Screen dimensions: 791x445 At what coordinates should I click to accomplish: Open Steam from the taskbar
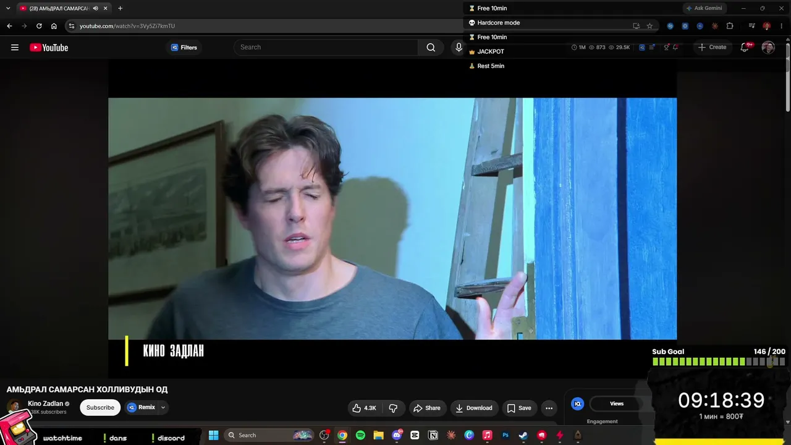523,435
